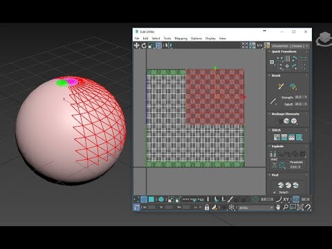Open the CheckerPattern texture dropdown
The height and width of the screenshot is (249, 332).
pyautogui.click(x=290, y=46)
